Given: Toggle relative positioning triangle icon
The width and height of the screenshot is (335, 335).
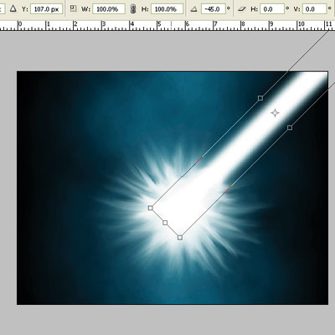Looking at the screenshot, I should coord(13,9).
